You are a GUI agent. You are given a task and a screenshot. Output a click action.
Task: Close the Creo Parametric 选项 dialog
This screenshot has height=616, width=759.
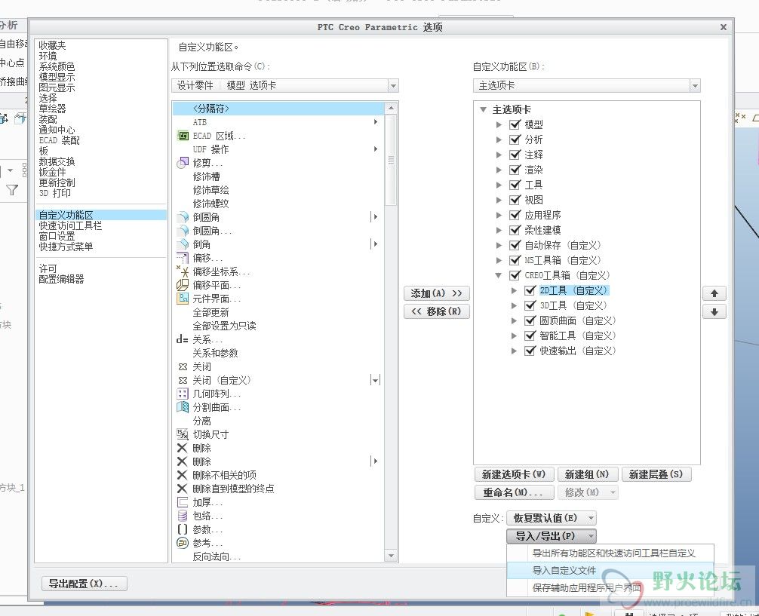click(x=724, y=27)
